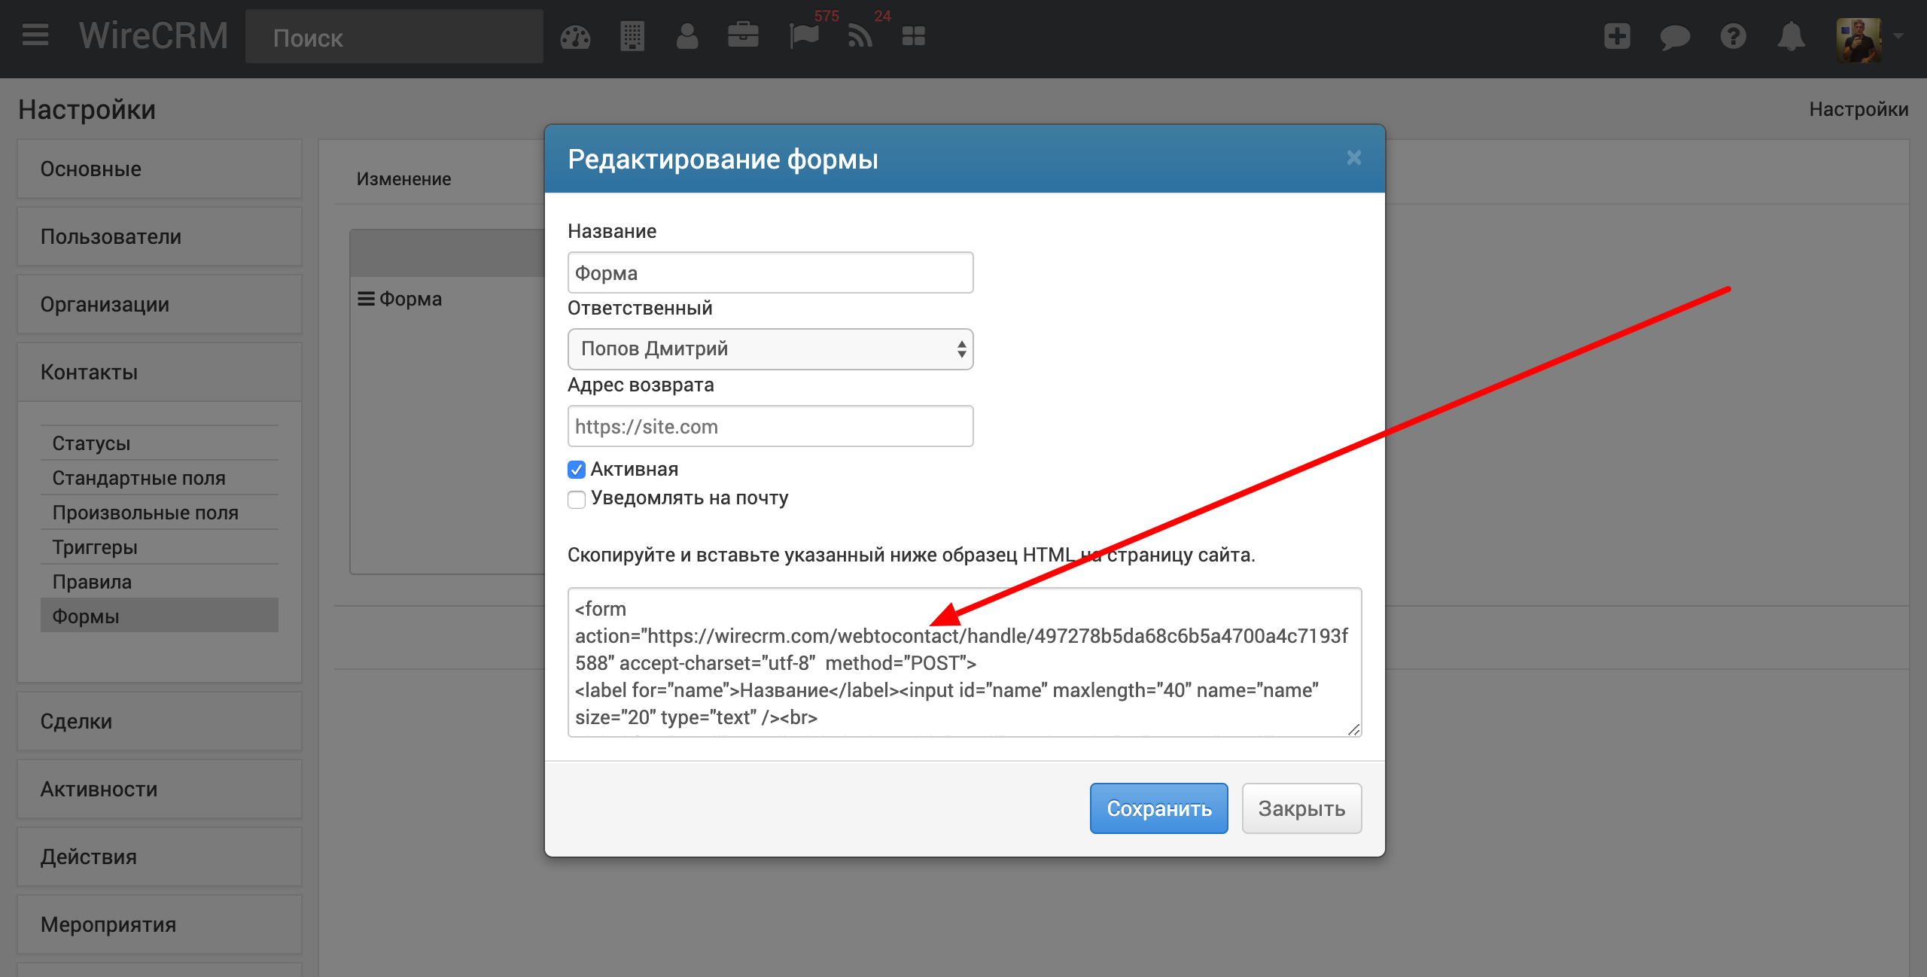Click the Сохранить button

tap(1158, 808)
